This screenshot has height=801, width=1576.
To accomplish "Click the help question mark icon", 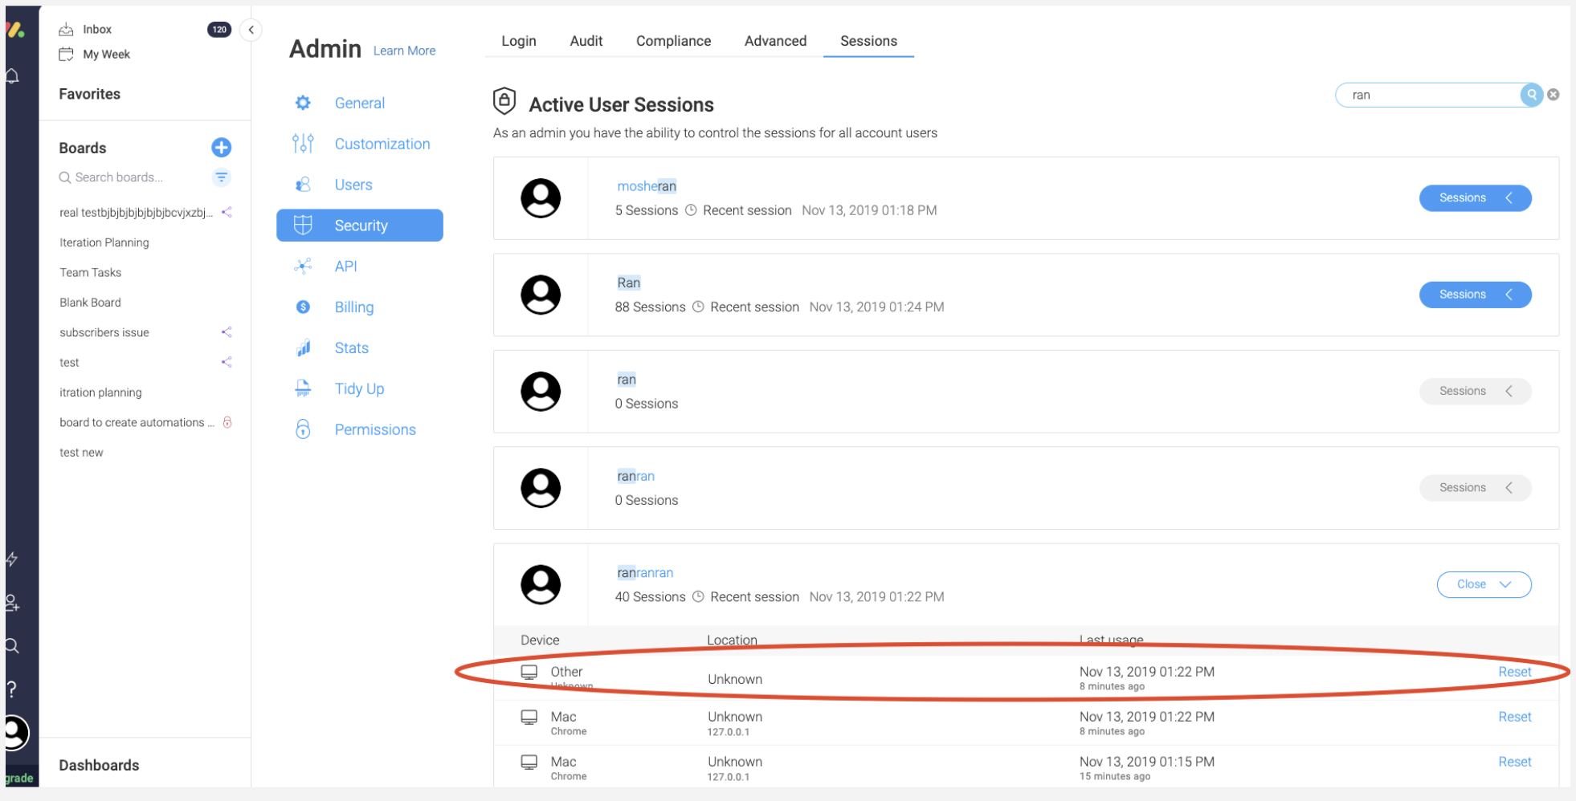I will point(12,689).
